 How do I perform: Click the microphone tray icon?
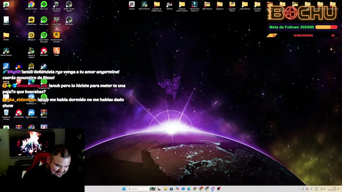pos(311,189)
